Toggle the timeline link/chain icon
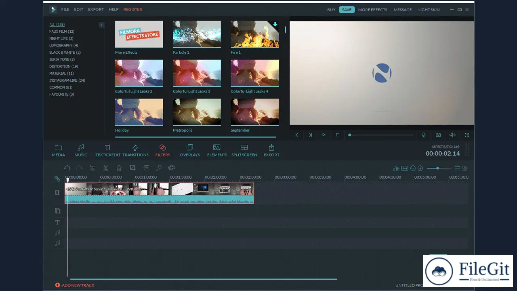Screen dimensions: 517x291 57,179
